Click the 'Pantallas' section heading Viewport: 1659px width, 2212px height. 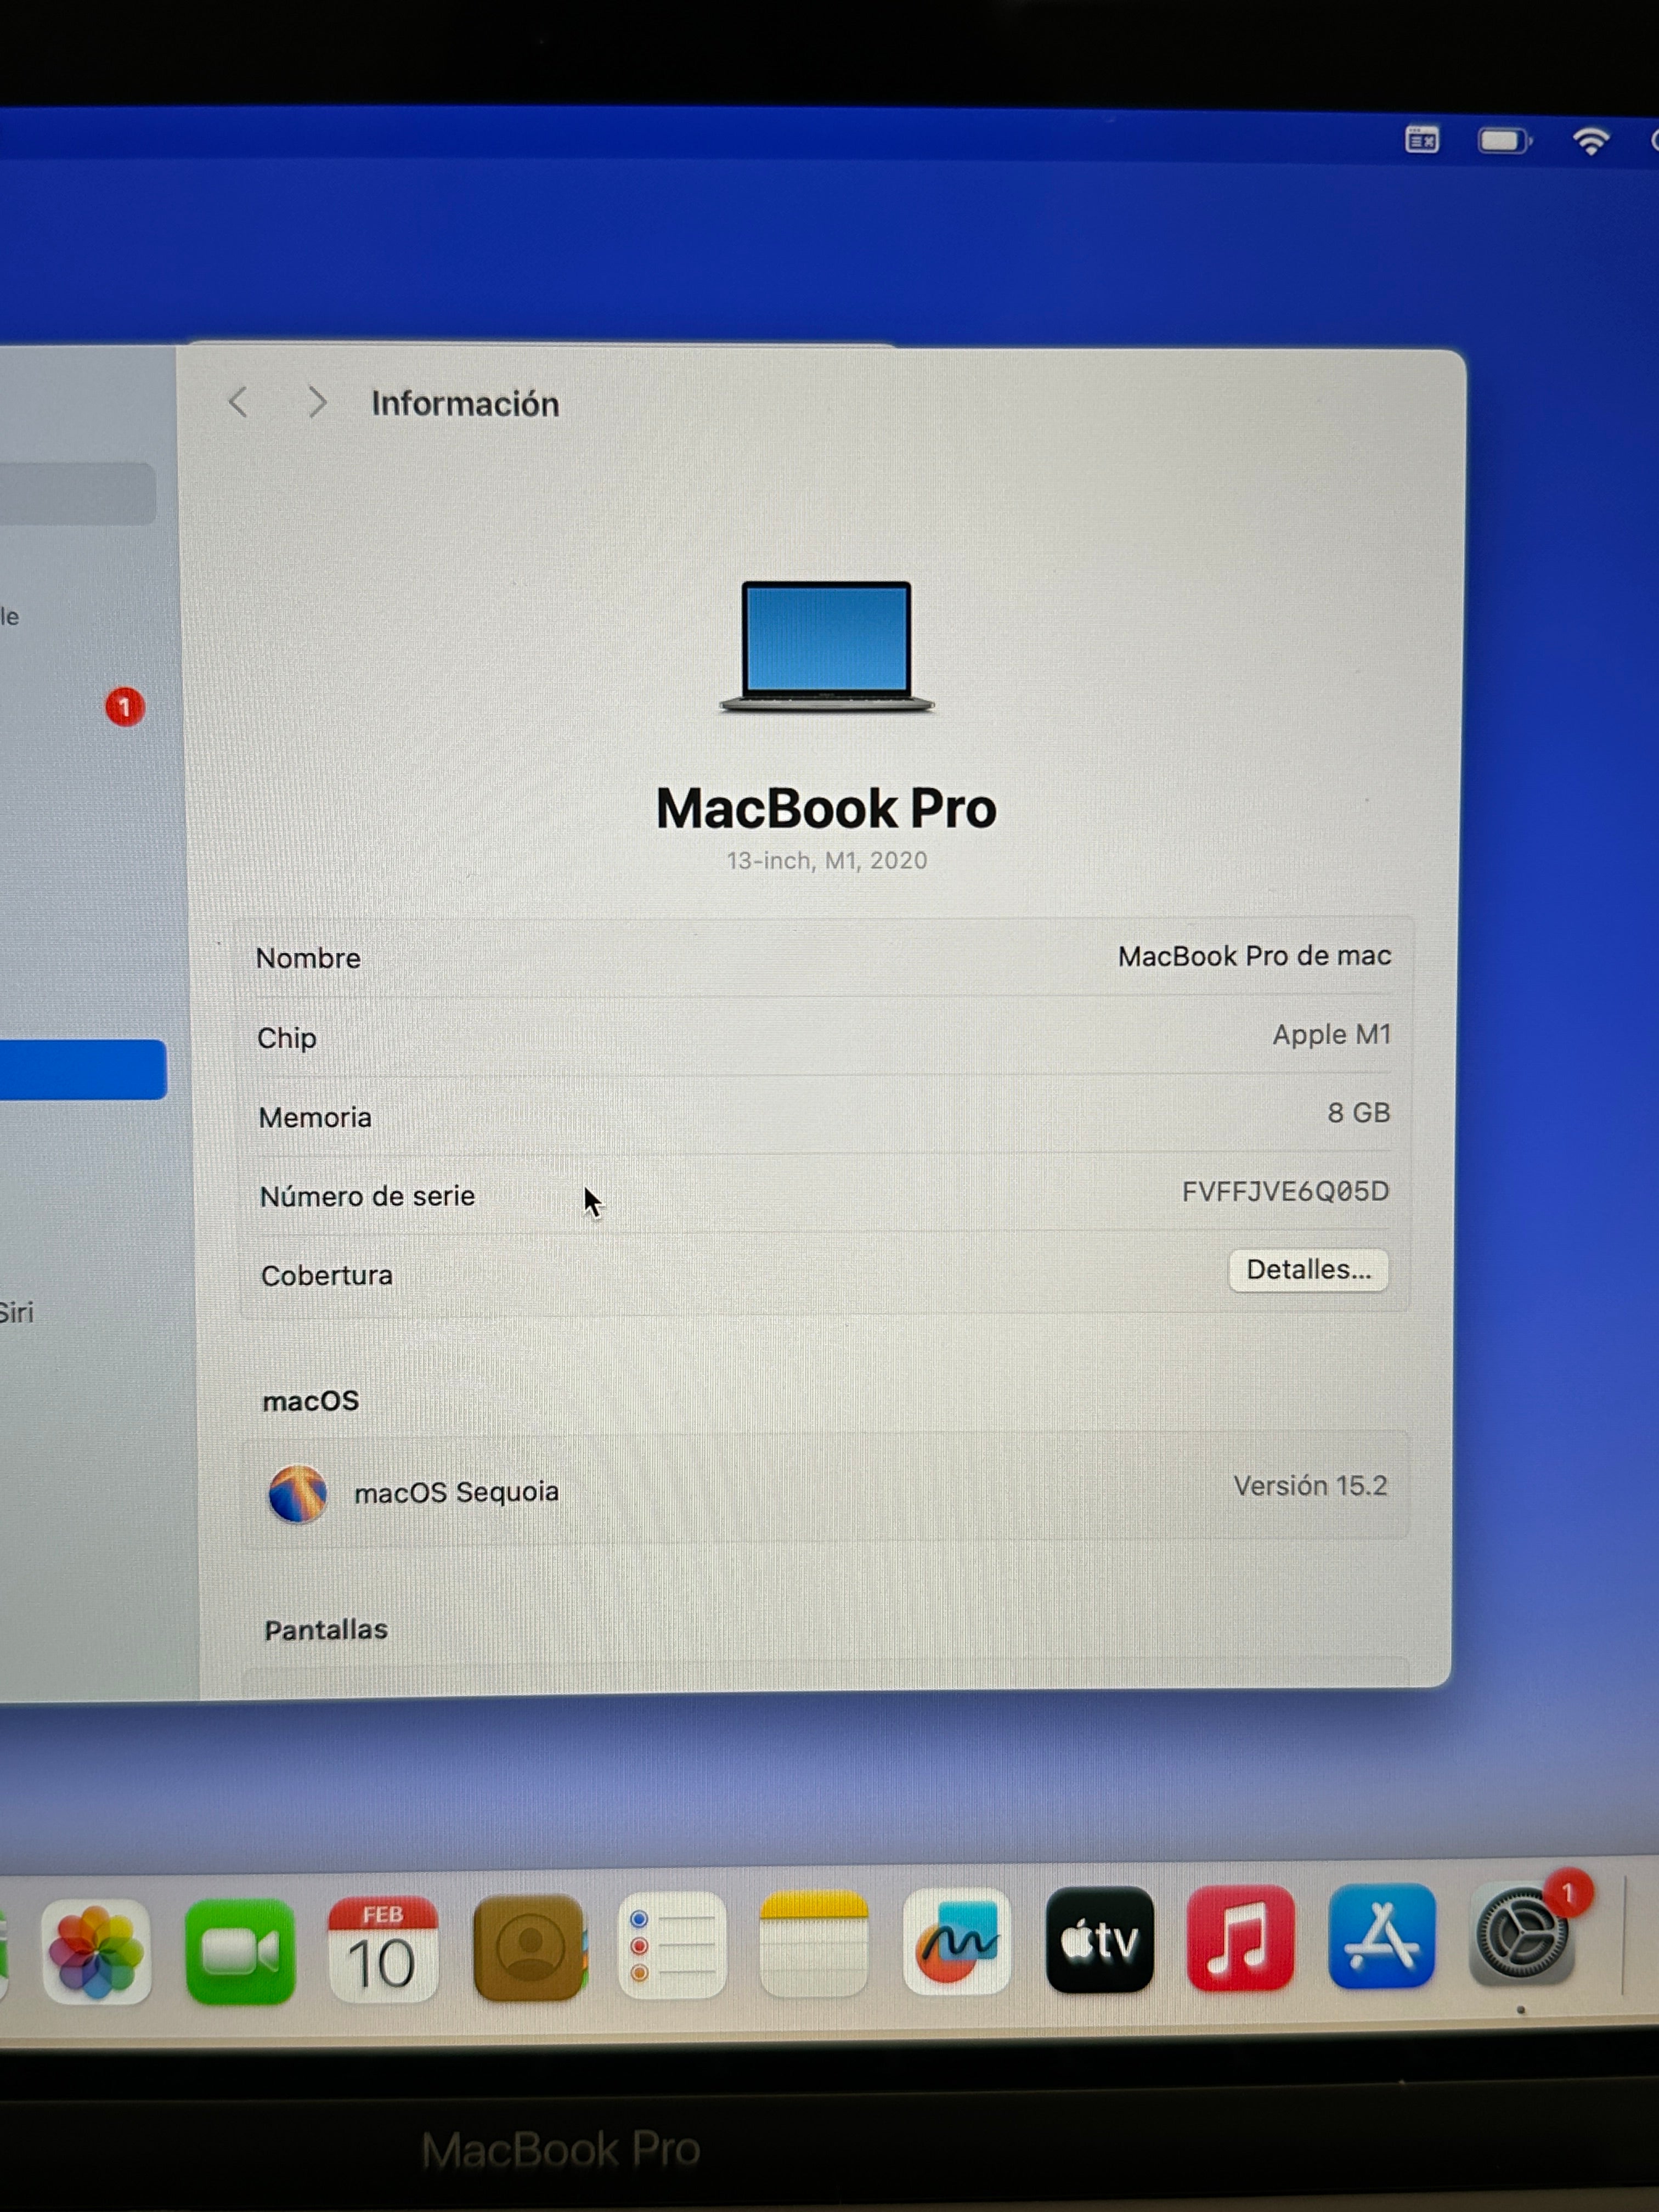point(326,1630)
